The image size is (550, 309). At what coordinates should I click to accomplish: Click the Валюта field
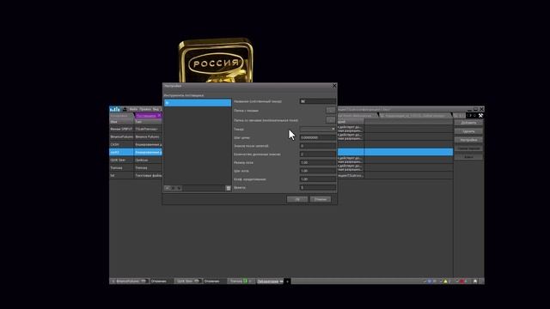317,187
